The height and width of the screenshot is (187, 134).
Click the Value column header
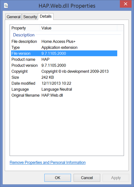[x=78, y=28]
